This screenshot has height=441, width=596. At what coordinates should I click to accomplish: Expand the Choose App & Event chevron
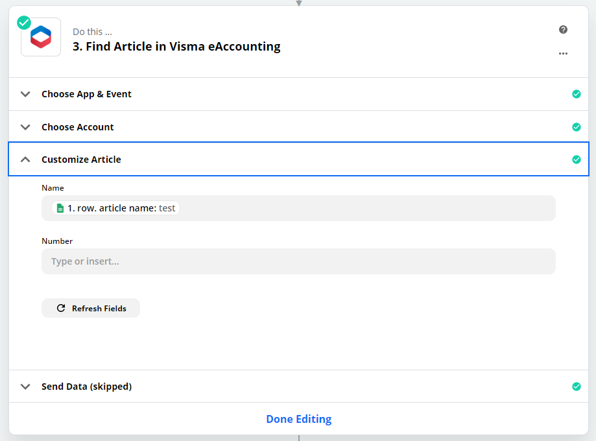pos(25,94)
